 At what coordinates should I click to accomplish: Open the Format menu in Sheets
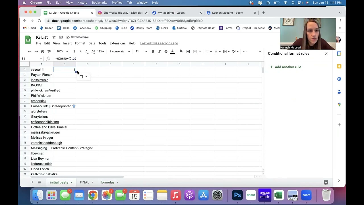pos(80,43)
